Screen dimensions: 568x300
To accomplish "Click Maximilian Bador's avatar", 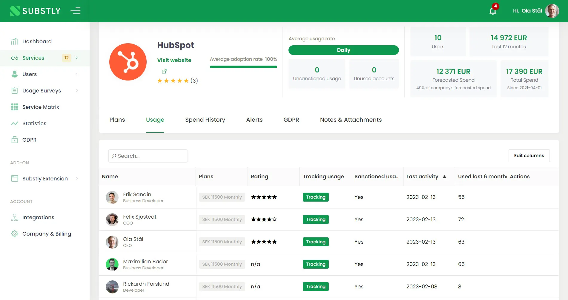I will [x=112, y=265].
